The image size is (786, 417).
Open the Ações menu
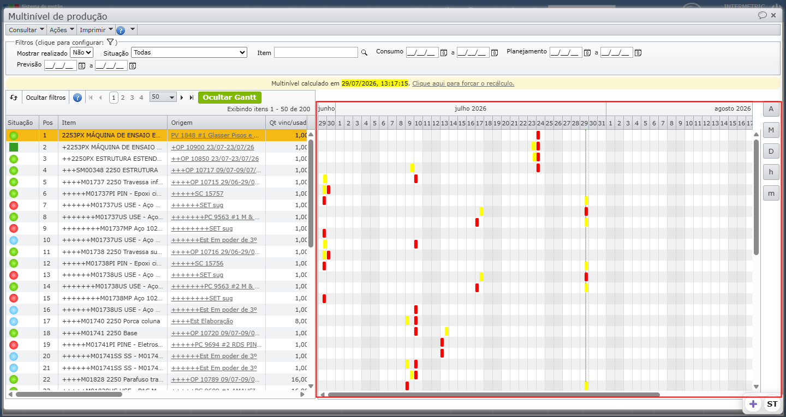click(62, 30)
